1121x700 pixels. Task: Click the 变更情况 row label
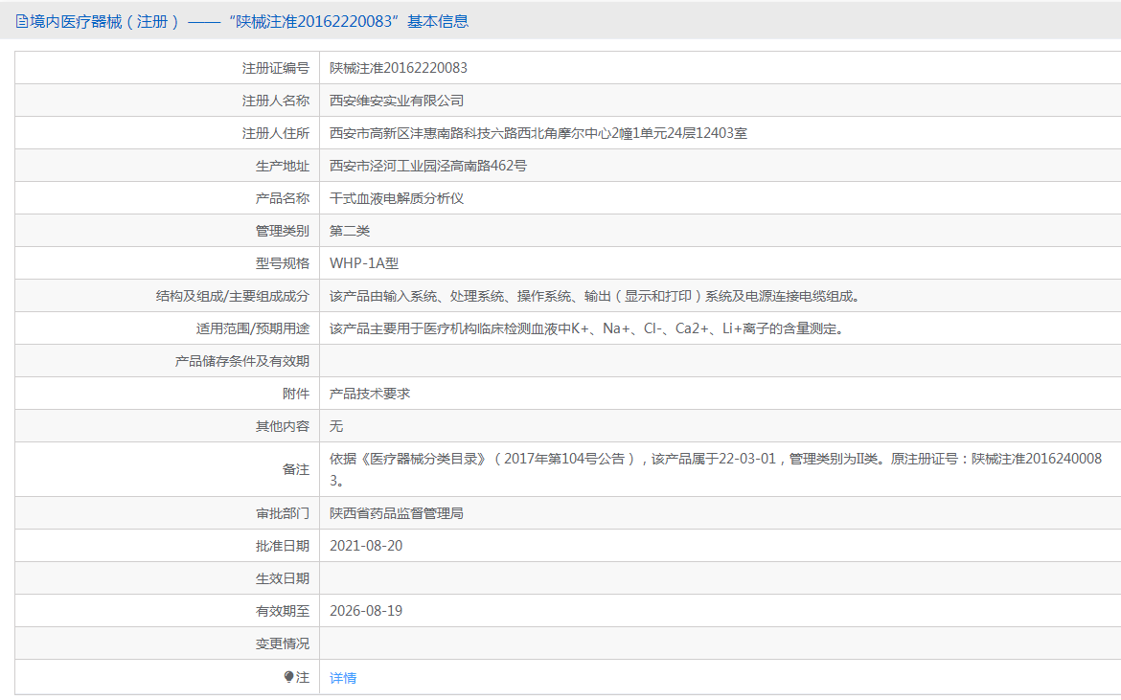point(282,644)
